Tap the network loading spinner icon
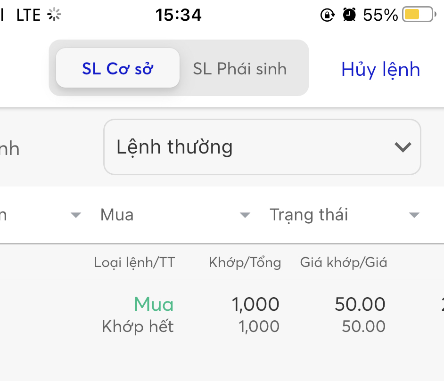Screen dimensions: 444x381 [55, 16]
